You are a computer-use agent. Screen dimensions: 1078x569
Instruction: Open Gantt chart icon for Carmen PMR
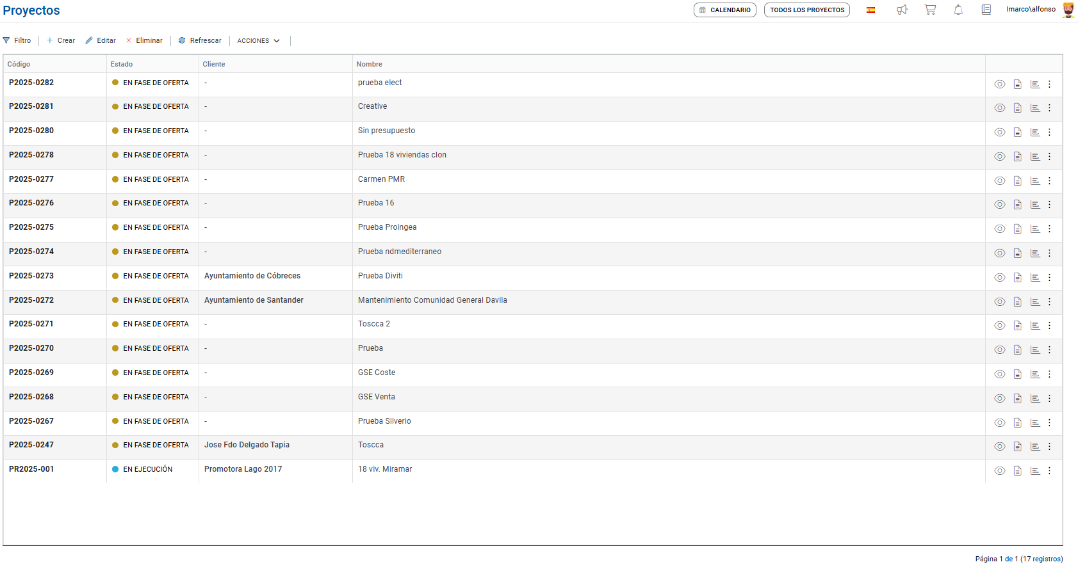[x=1035, y=181]
